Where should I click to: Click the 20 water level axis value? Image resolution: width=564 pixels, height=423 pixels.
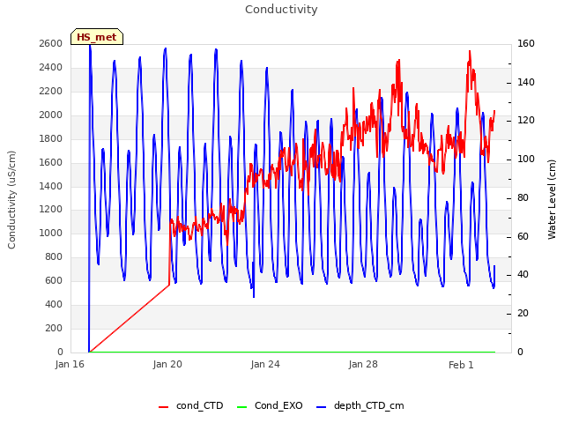pos(523,314)
